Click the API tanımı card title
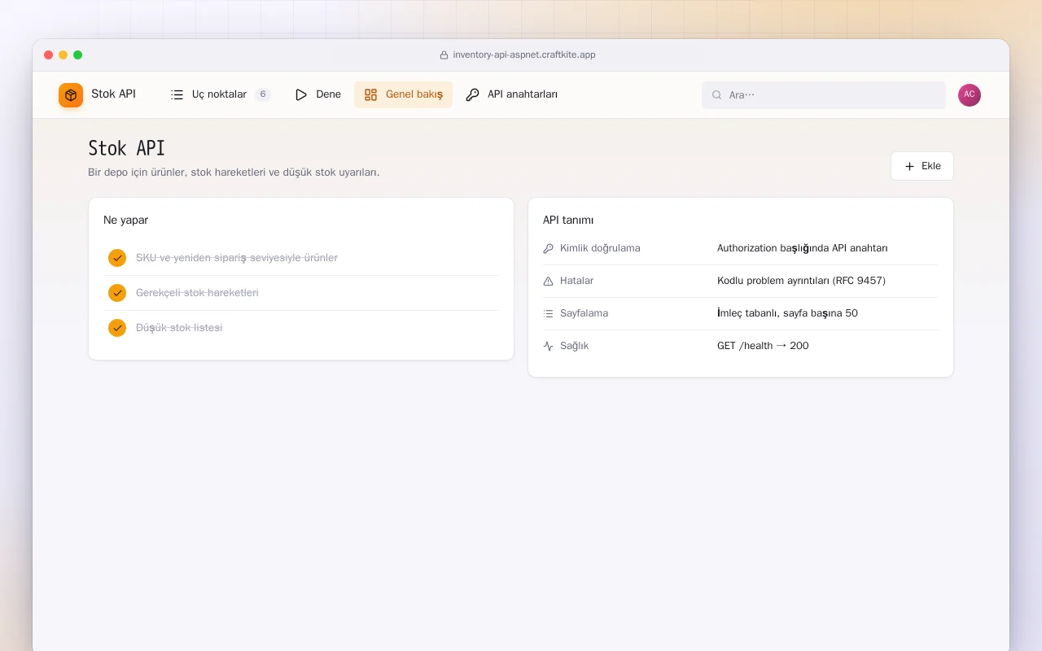The width and height of the screenshot is (1042, 651). (568, 221)
